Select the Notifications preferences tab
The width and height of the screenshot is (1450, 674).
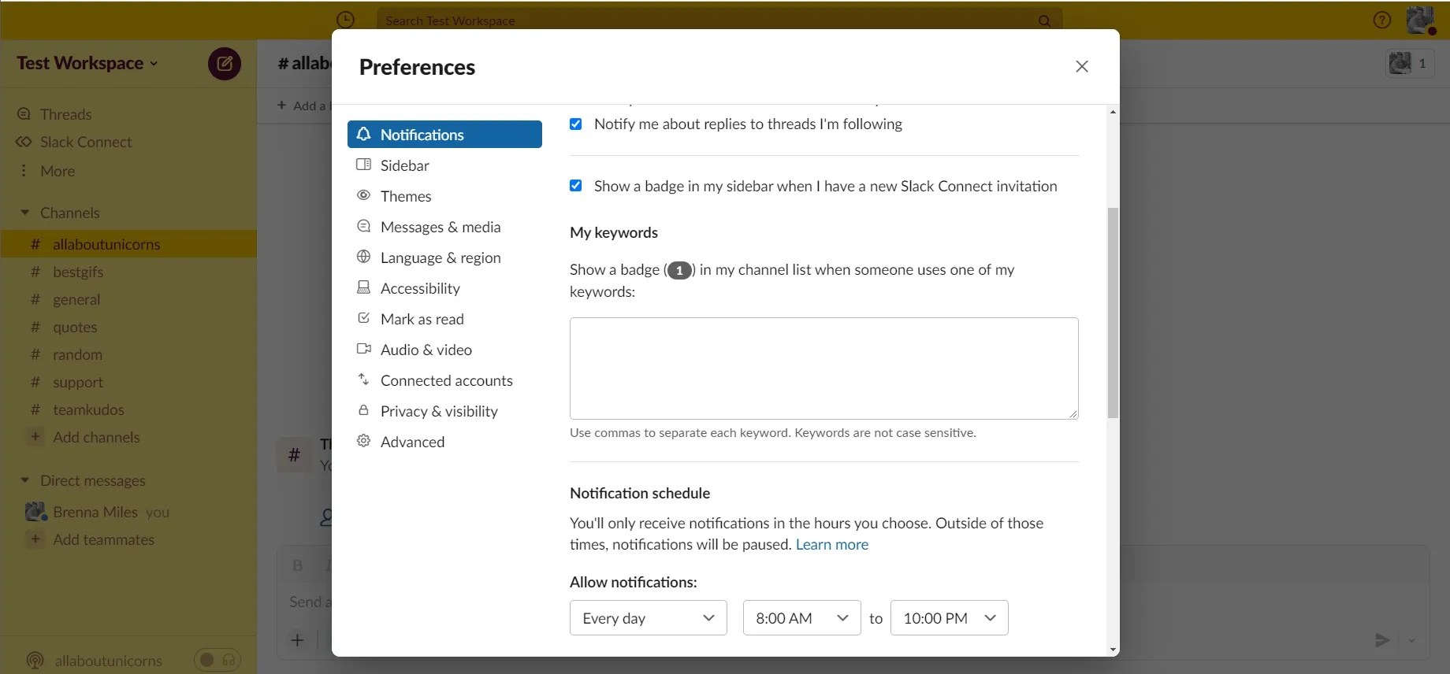(444, 135)
